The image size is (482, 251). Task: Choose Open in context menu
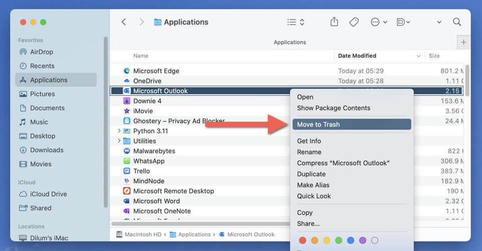tap(352, 97)
